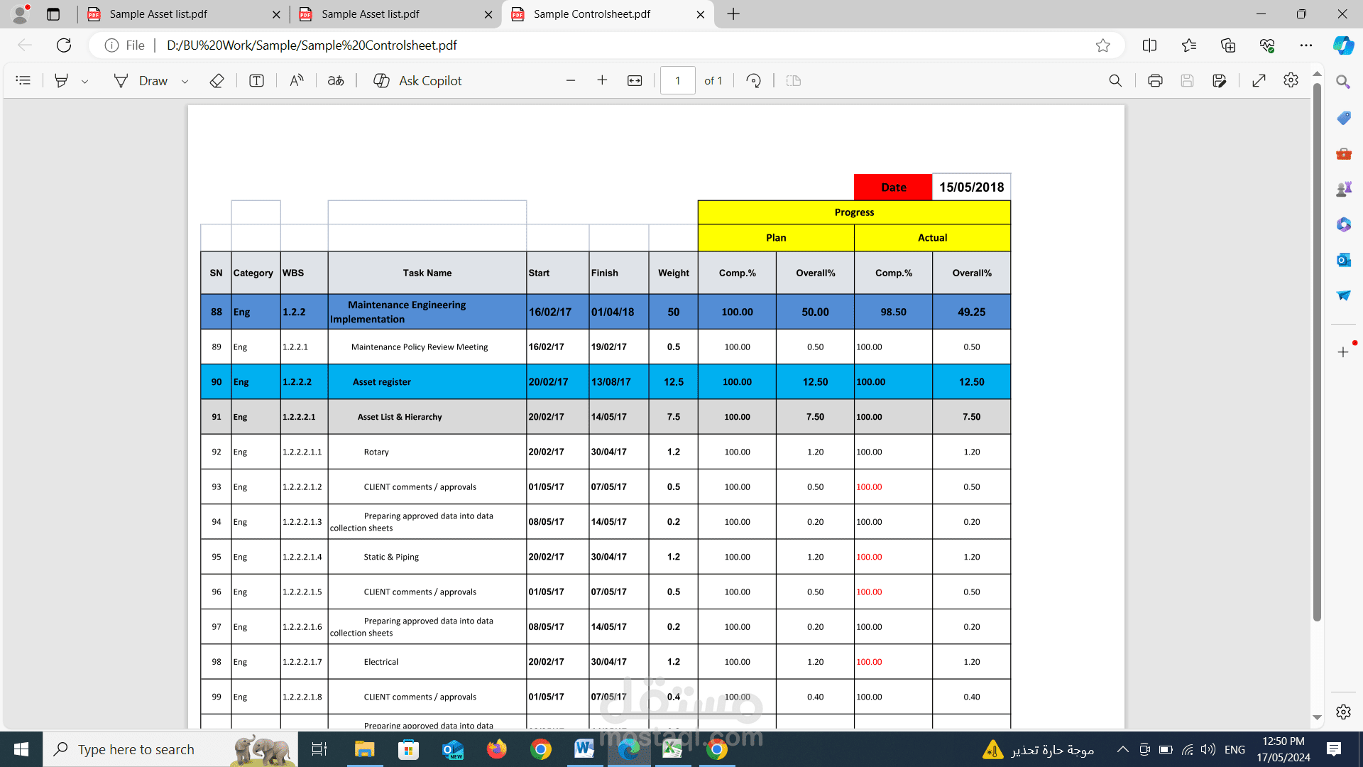
Task: Expand the Highlight color dropdown arrow
Action: point(84,82)
